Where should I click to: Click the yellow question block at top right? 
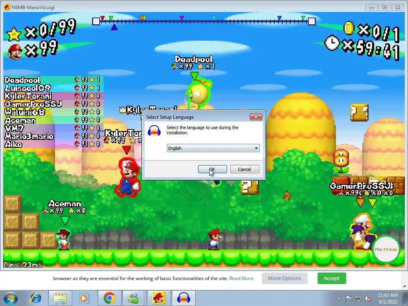pyautogui.click(x=359, y=112)
